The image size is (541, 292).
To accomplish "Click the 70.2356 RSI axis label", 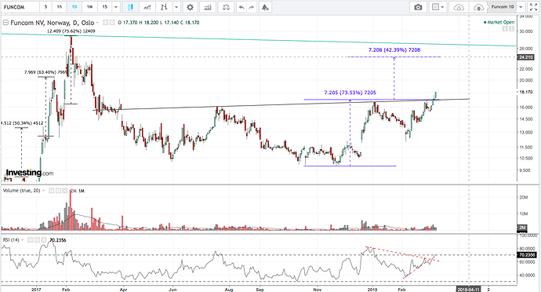I will (527, 255).
